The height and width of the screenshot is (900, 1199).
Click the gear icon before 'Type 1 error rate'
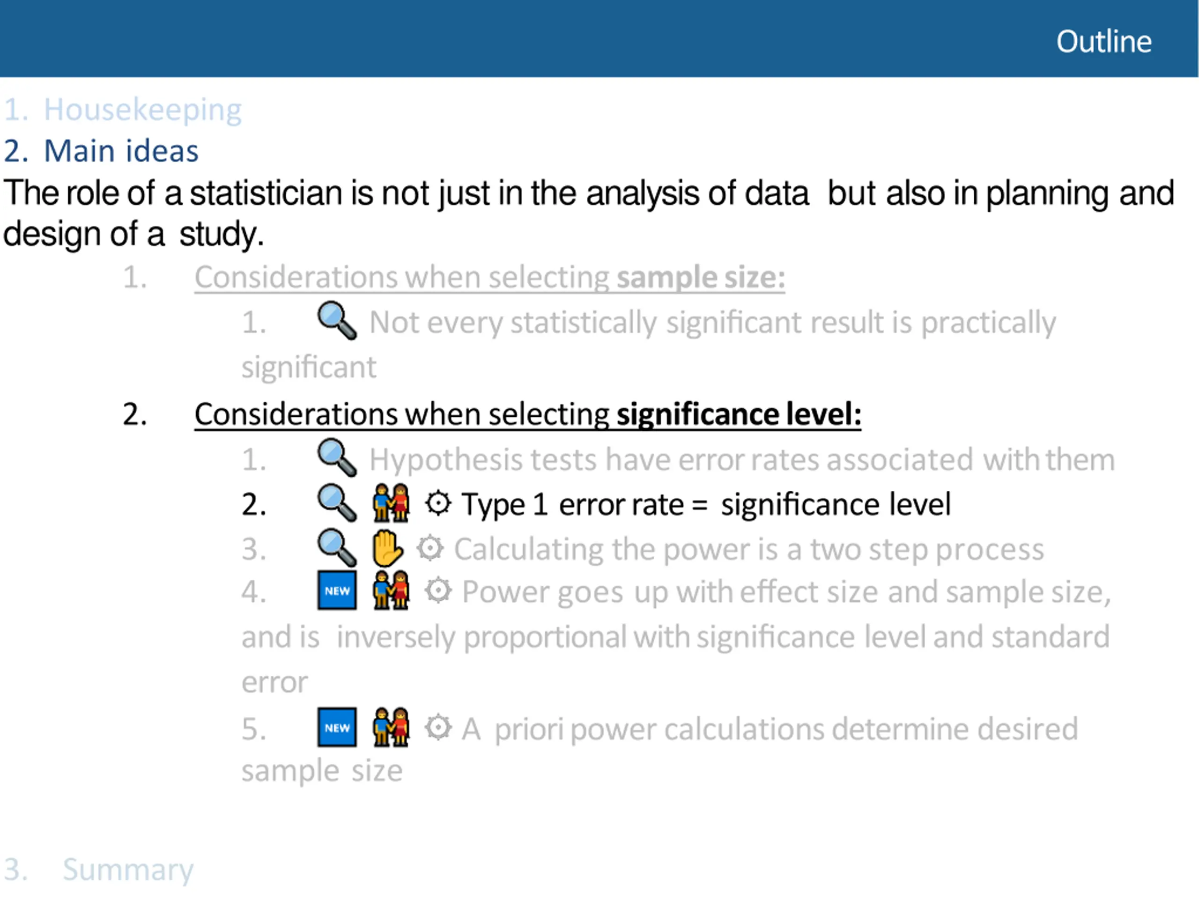click(x=438, y=503)
